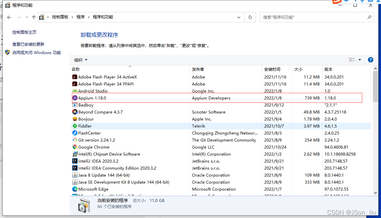The image size is (381, 218).
Task: Click the Fiddler name text
Action: (85, 126)
